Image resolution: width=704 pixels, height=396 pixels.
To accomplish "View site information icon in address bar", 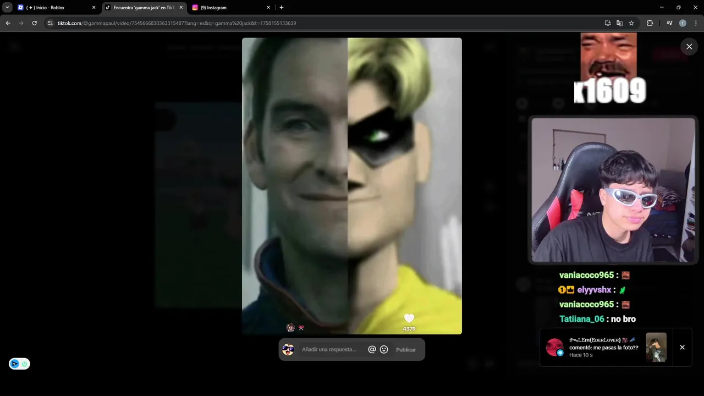I will (x=50, y=23).
